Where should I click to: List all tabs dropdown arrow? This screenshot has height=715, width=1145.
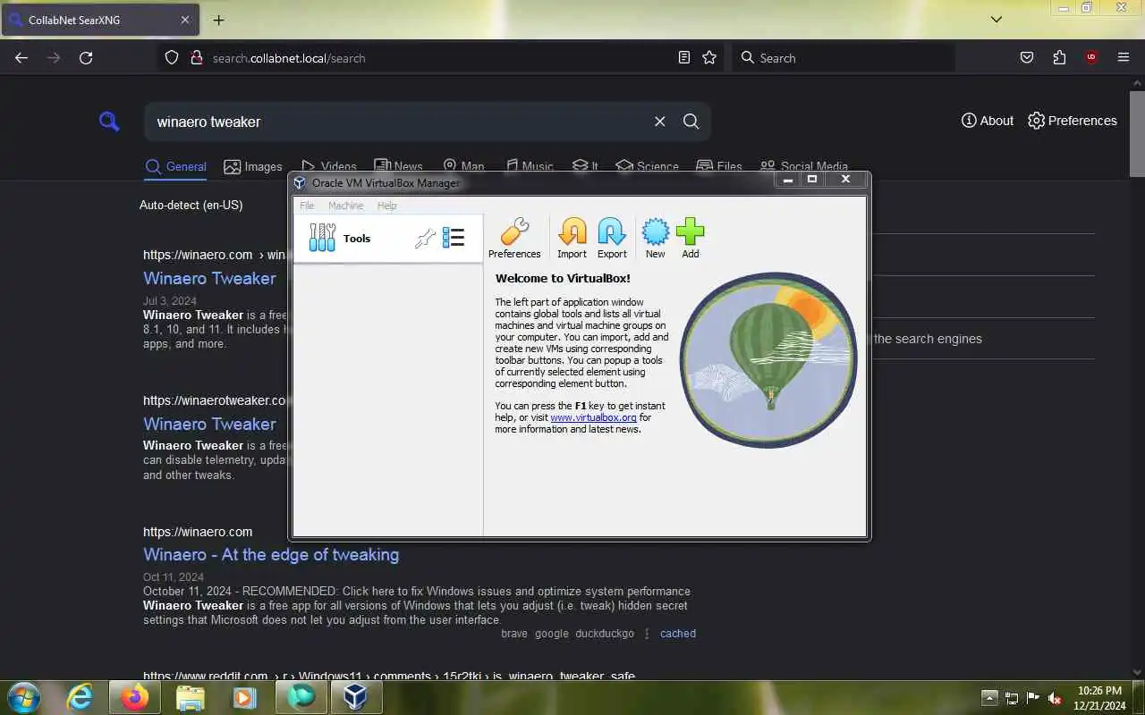[x=997, y=20]
